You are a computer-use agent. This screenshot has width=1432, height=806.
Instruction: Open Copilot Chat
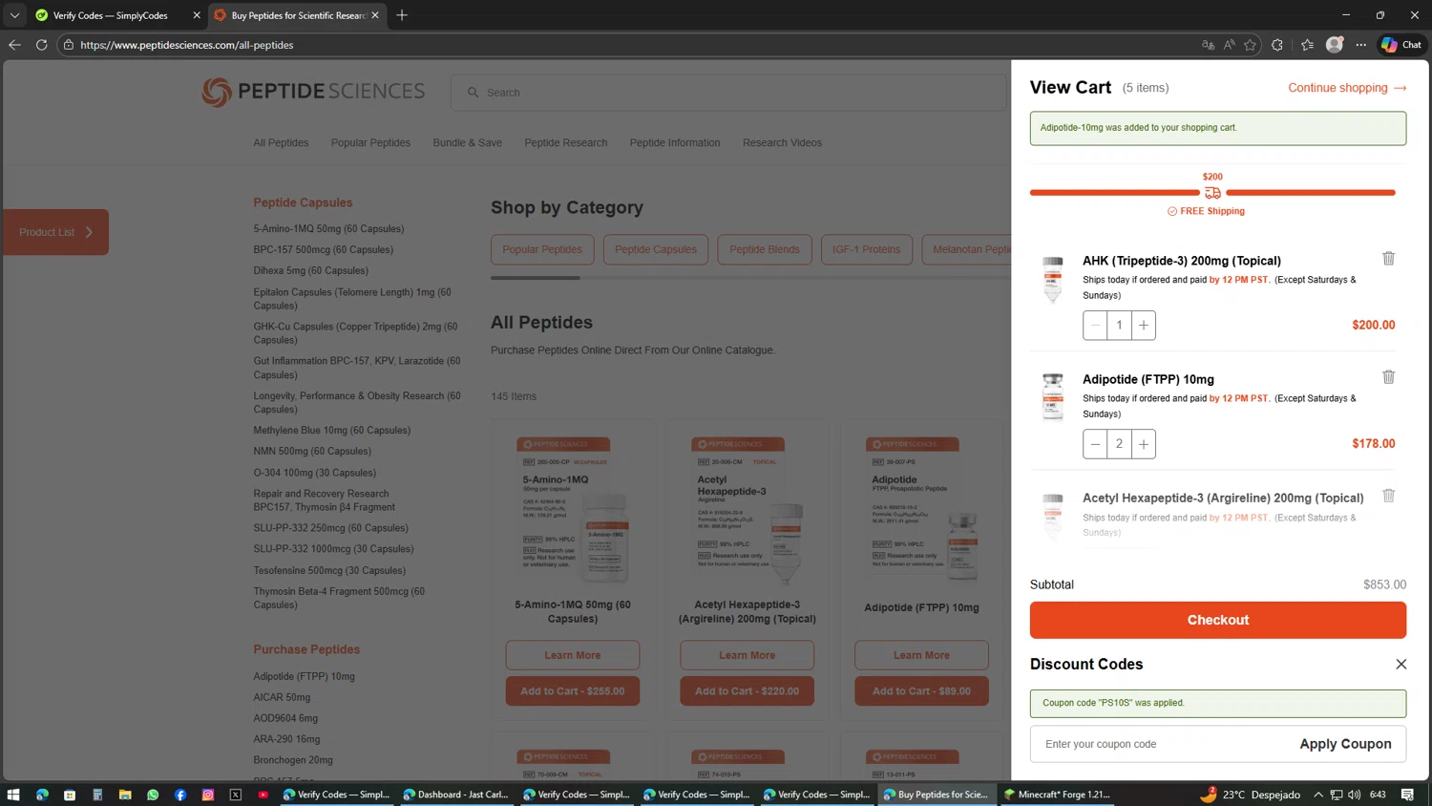(1401, 45)
